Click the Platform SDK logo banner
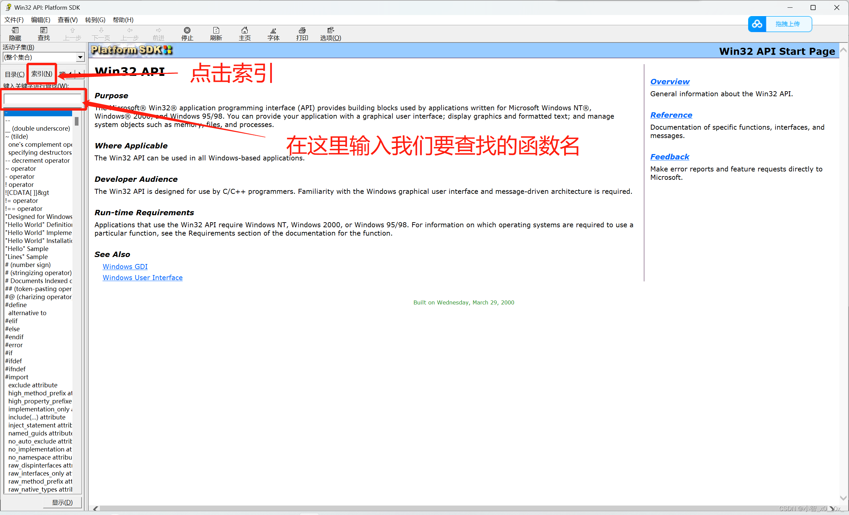 pos(131,50)
